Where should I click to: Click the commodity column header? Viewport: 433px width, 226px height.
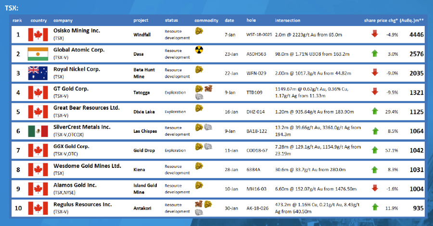pyautogui.click(x=206, y=20)
